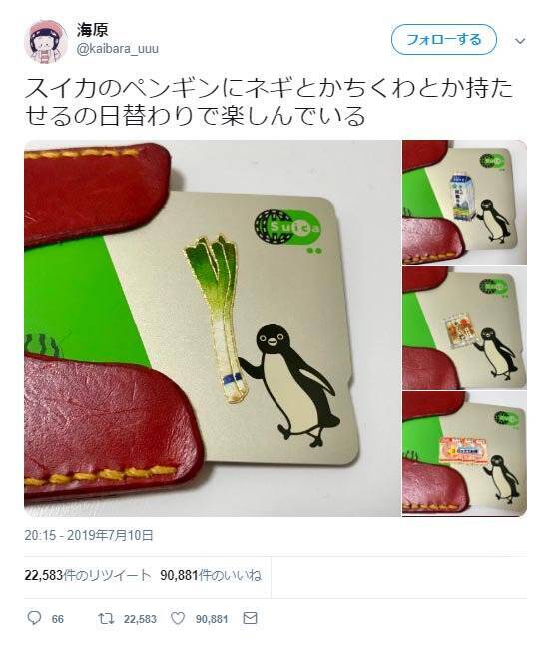Open the milk carton penguin thumbnail
The image size is (552, 649).
(464, 202)
